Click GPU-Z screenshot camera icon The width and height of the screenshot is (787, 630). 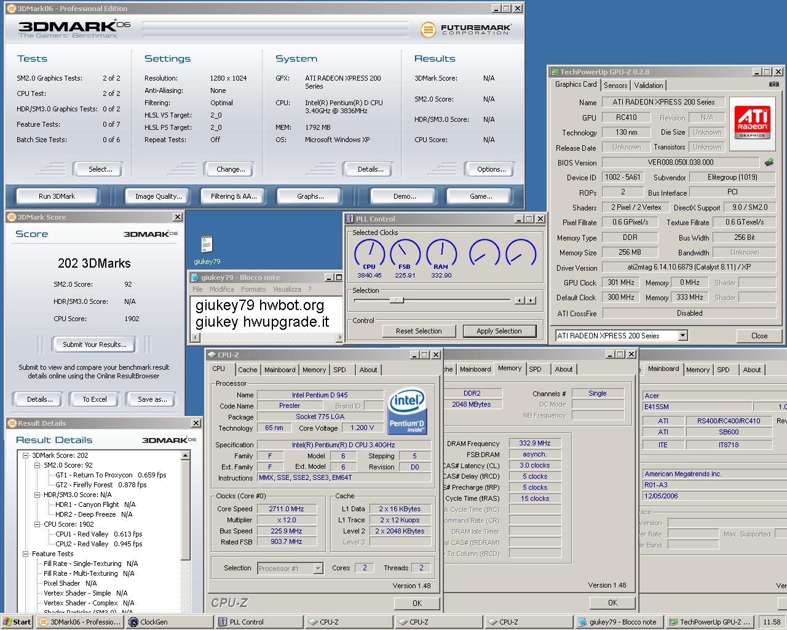[774, 84]
